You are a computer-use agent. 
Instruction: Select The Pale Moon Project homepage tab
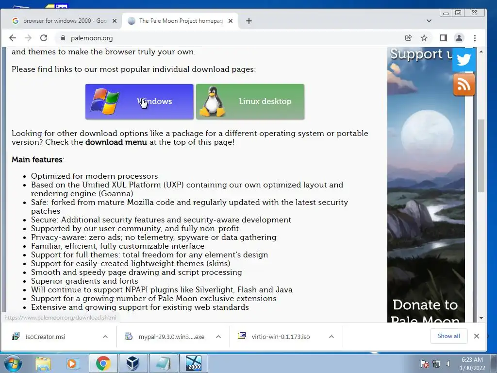tap(180, 21)
